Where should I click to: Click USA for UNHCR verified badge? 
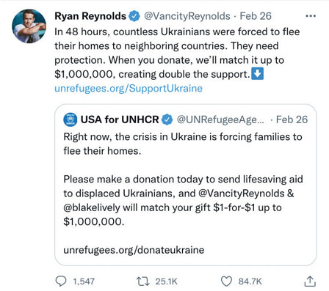click(x=167, y=119)
